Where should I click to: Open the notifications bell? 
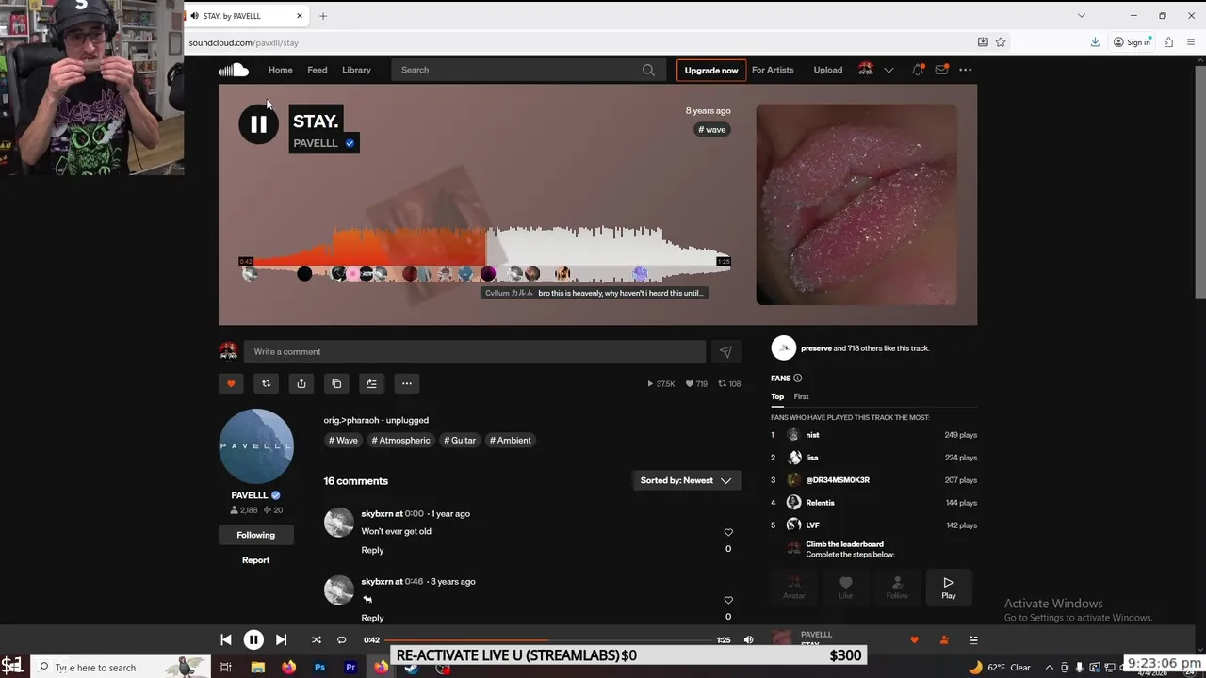[x=918, y=70]
